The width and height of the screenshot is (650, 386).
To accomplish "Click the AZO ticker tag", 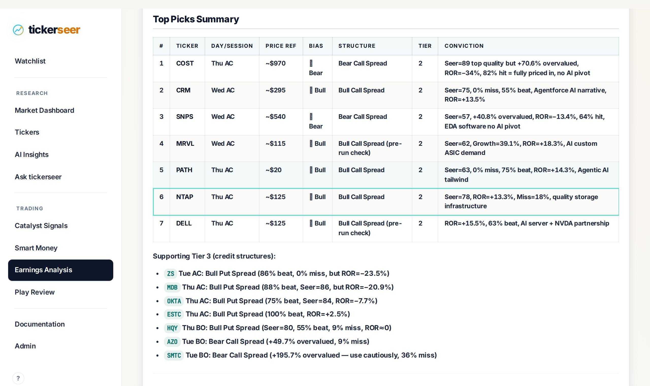I will [172, 342].
